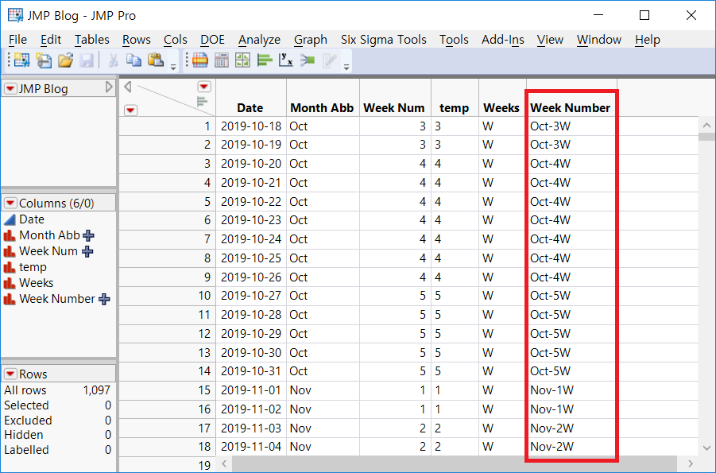Image resolution: width=716 pixels, height=473 pixels.
Task: Select the Copy toolbar icon
Action: [x=135, y=60]
